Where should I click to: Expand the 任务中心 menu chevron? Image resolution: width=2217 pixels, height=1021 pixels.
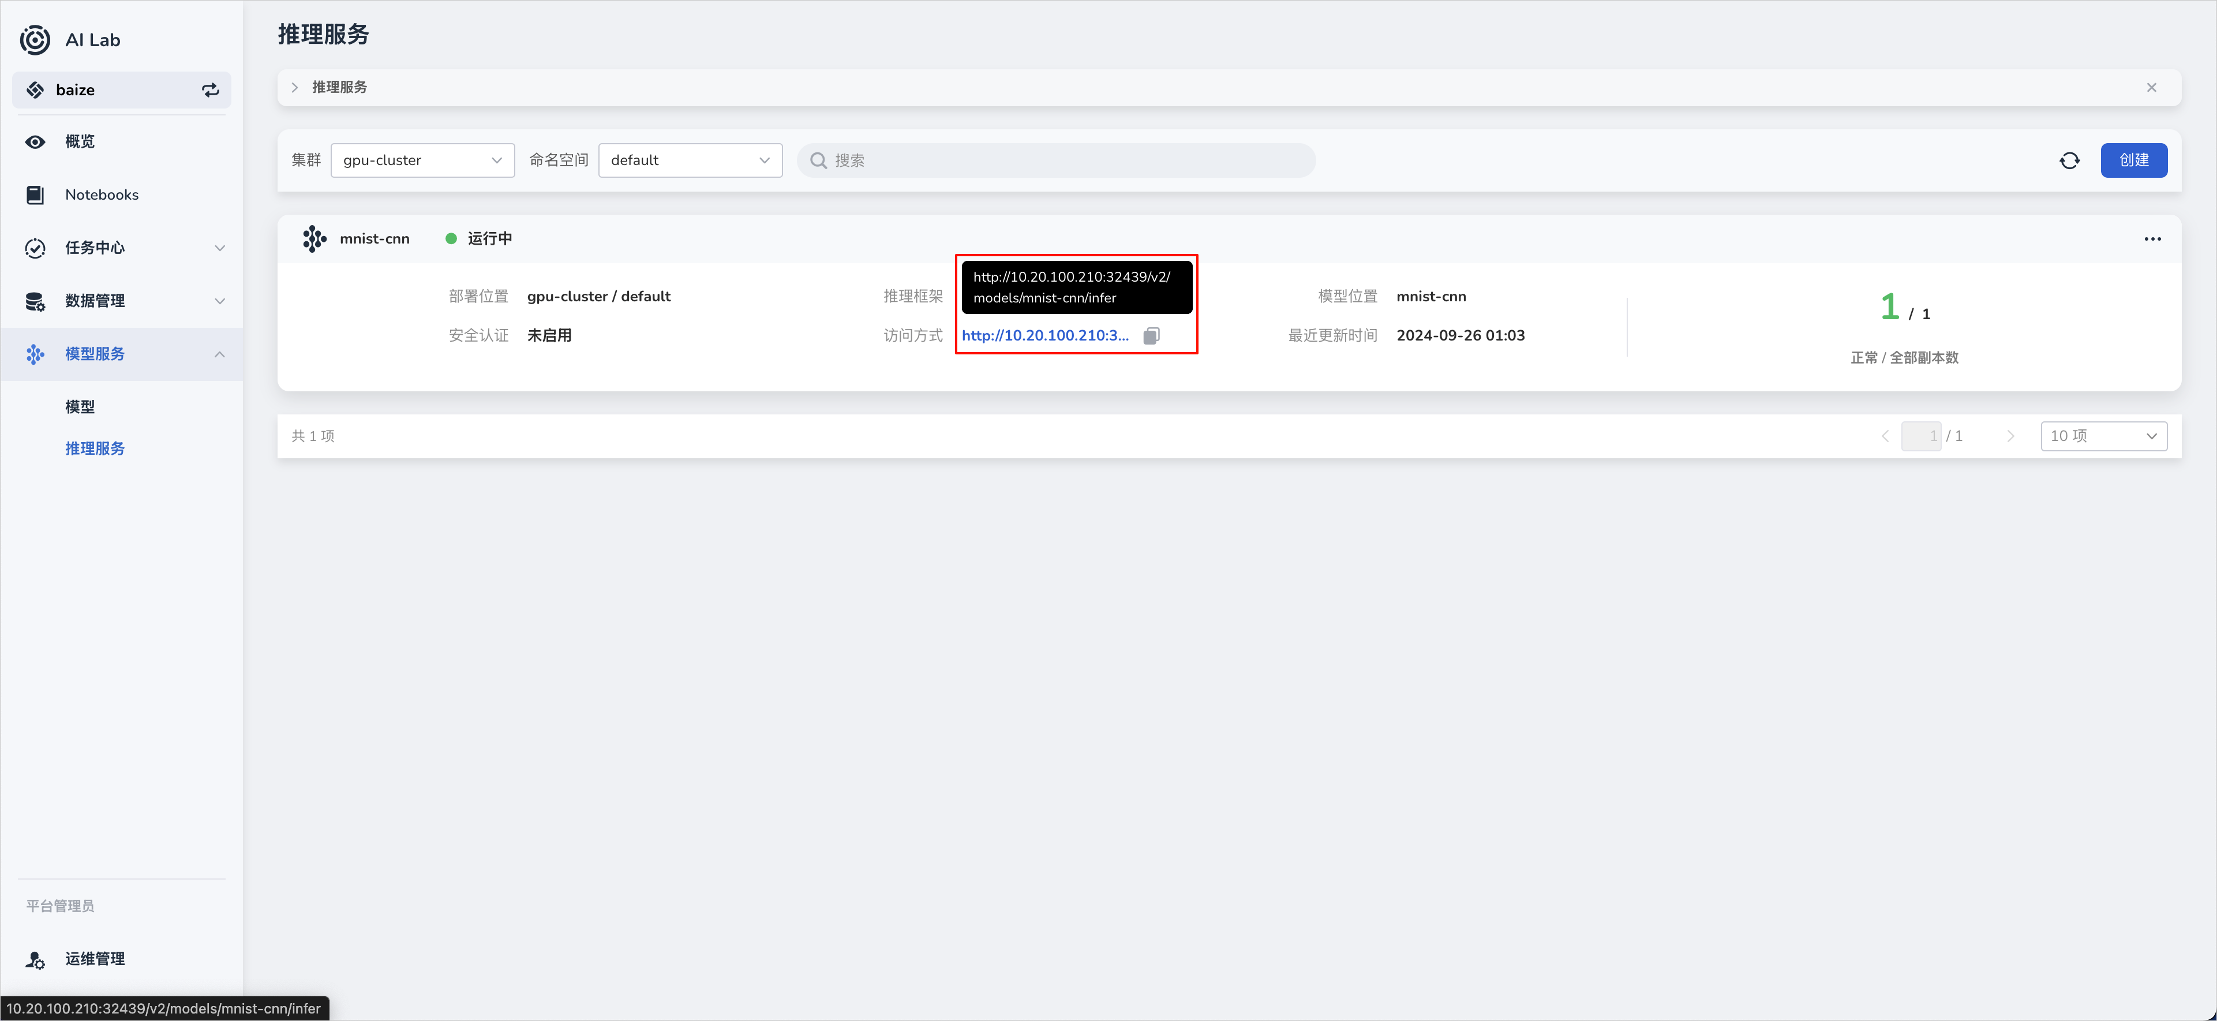pyautogui.click(x=219, y=249)
